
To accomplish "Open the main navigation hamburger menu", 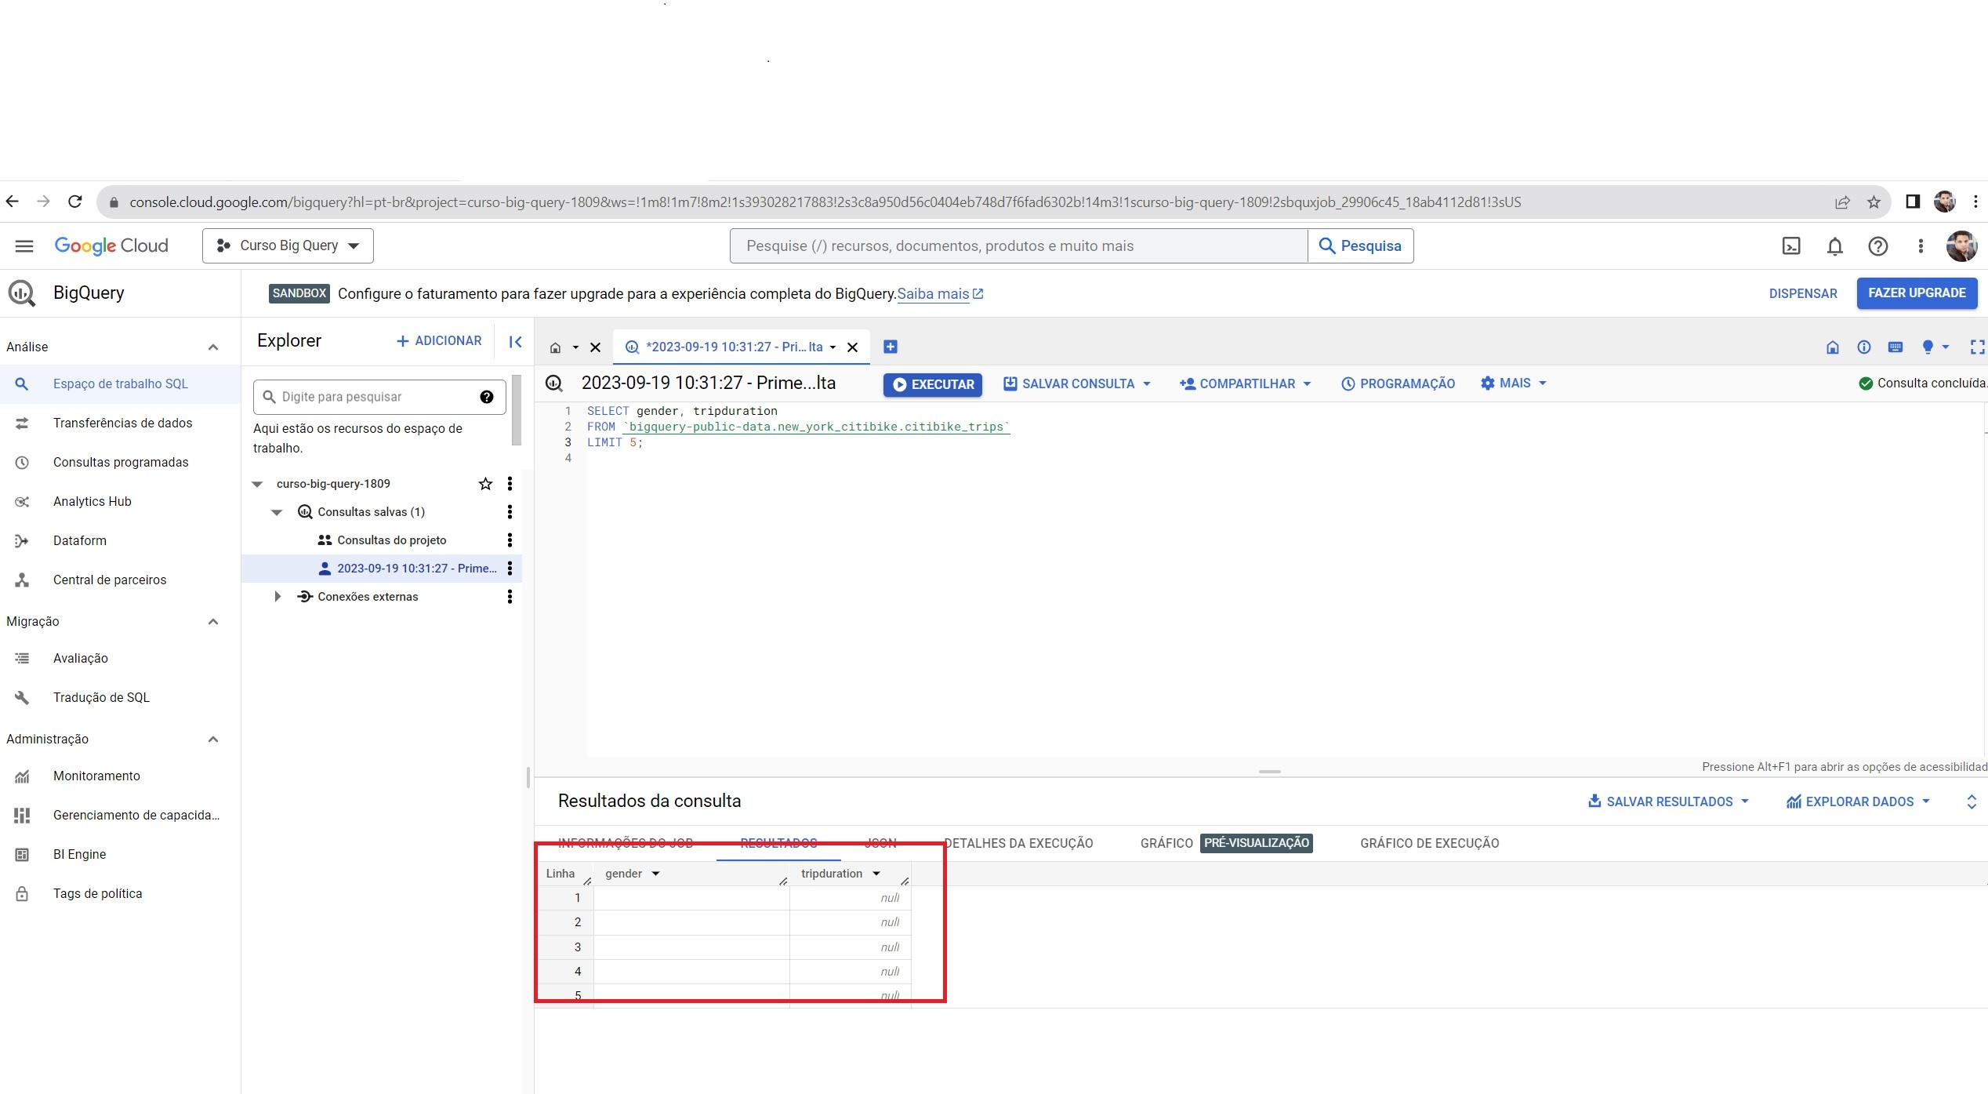I will tap(24, 246).
